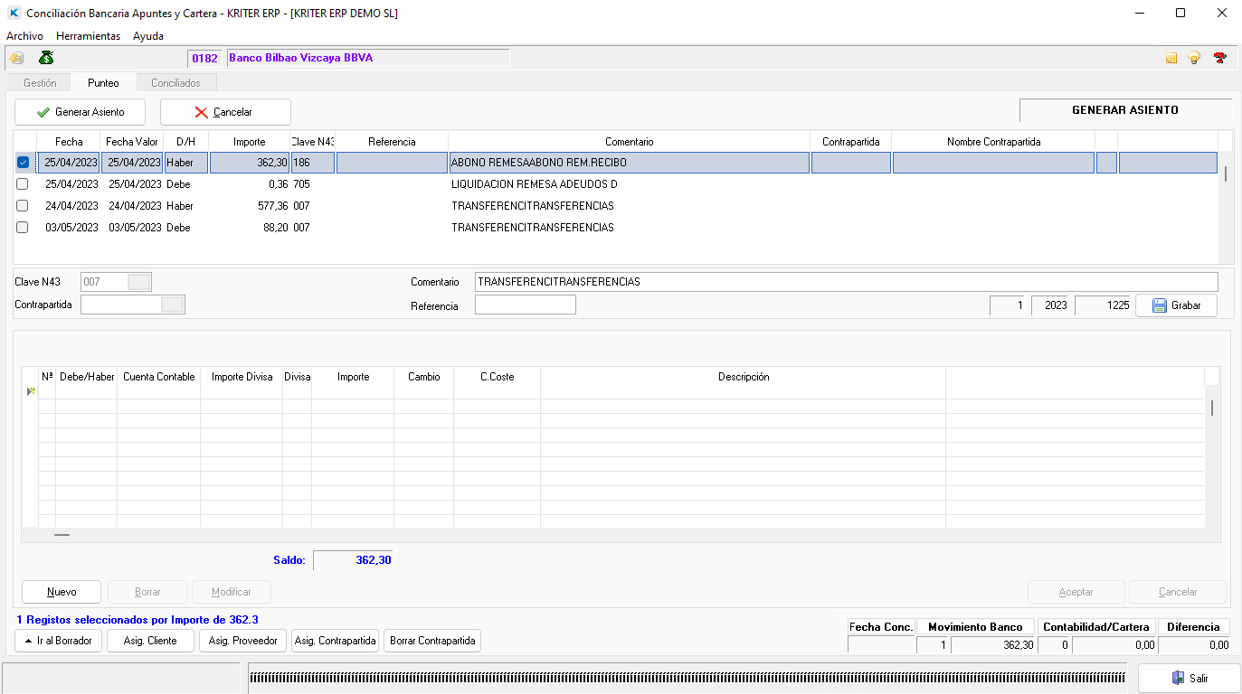Check the LIQUIDACION REMESA ADEUDOS row checkbox

click(23, 184)
